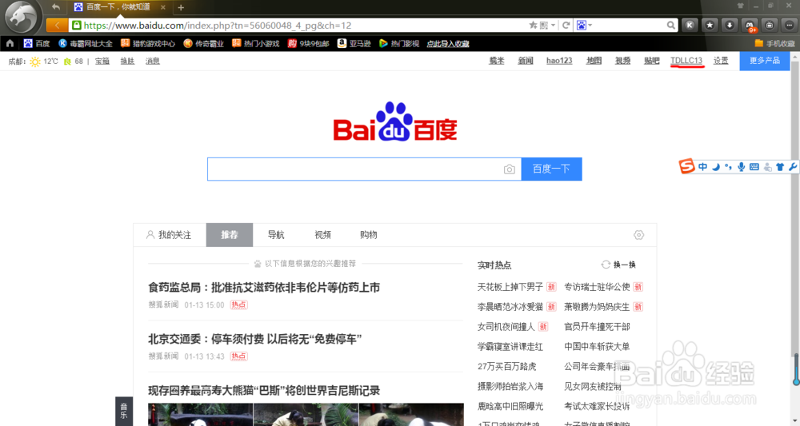Open 手机收藏 folder
The width and height of the screenshot is (800, 426).
click(x=774, y=44)
